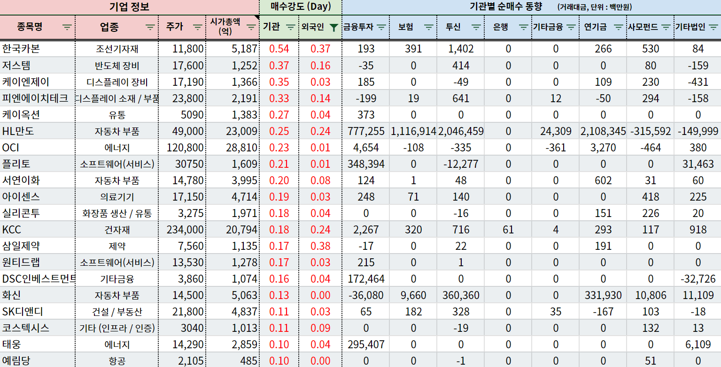Open filter dropdown for 금융투자 column
The height and width of the screenshot is (367, 721).
coord(381,28)
